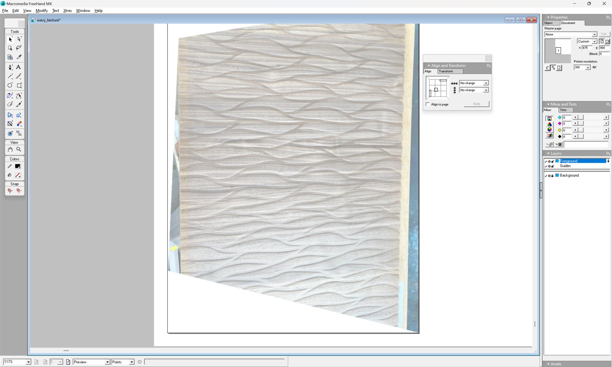Viewport: 612px width, 367px height.
Task: Select the Eraser tool
Action: tap(10, 104)
